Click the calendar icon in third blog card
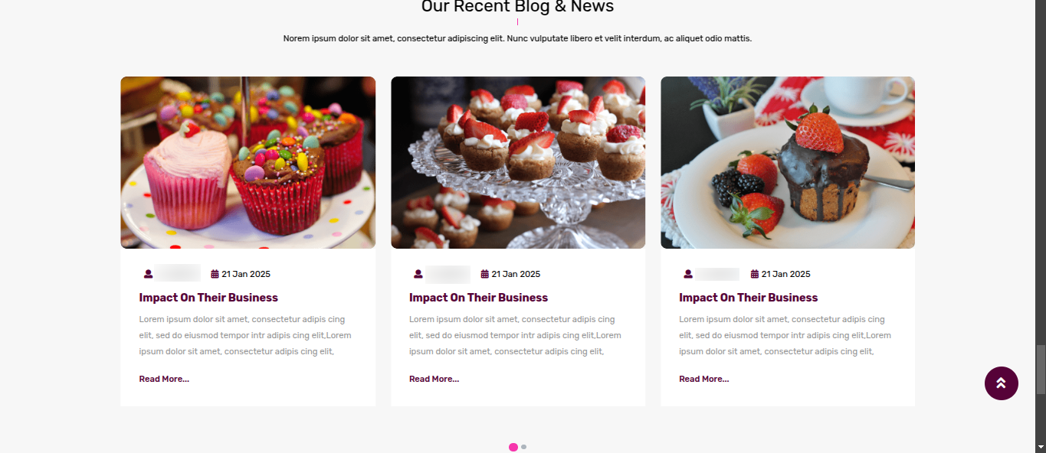The width and height of the screenshot is (1046, 453). [755, 274]
